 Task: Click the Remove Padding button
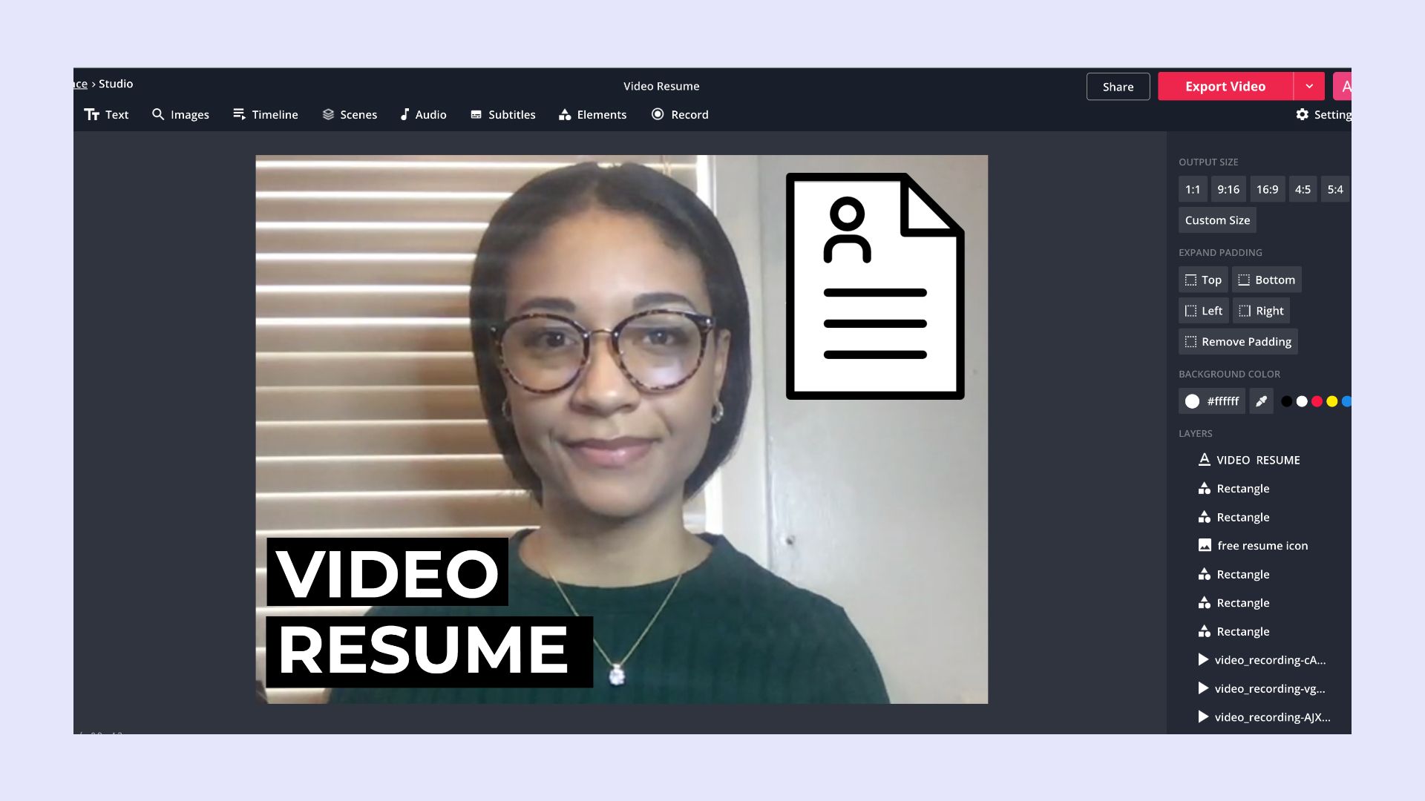pyautogui.click(x=1238, y=341)
